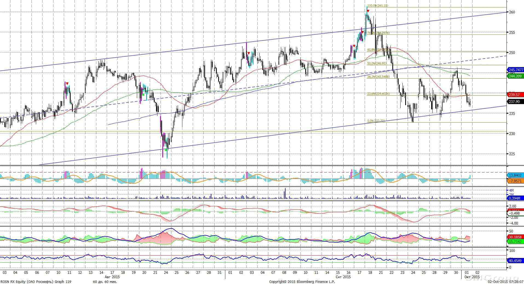Select the 02-Oct-2015 07:28:07 timestamp
524x284 pixels.
[x=506, y=282]
